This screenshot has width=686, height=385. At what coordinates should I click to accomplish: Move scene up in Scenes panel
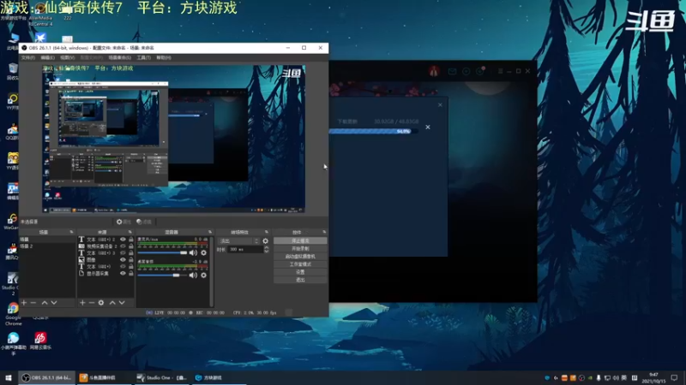(x=45, y=303)
